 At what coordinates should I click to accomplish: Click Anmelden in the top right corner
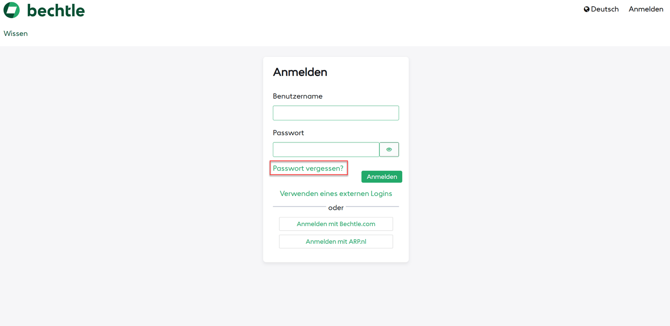[646, 9]
